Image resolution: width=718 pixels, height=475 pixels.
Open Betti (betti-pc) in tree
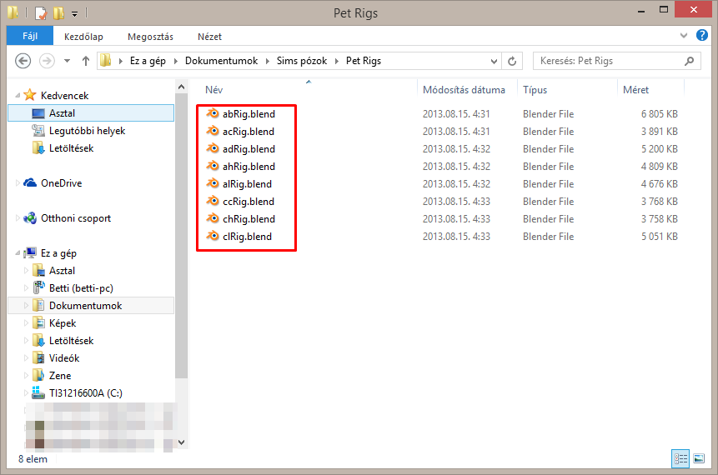pyautogui.click(x=81, y=287)
